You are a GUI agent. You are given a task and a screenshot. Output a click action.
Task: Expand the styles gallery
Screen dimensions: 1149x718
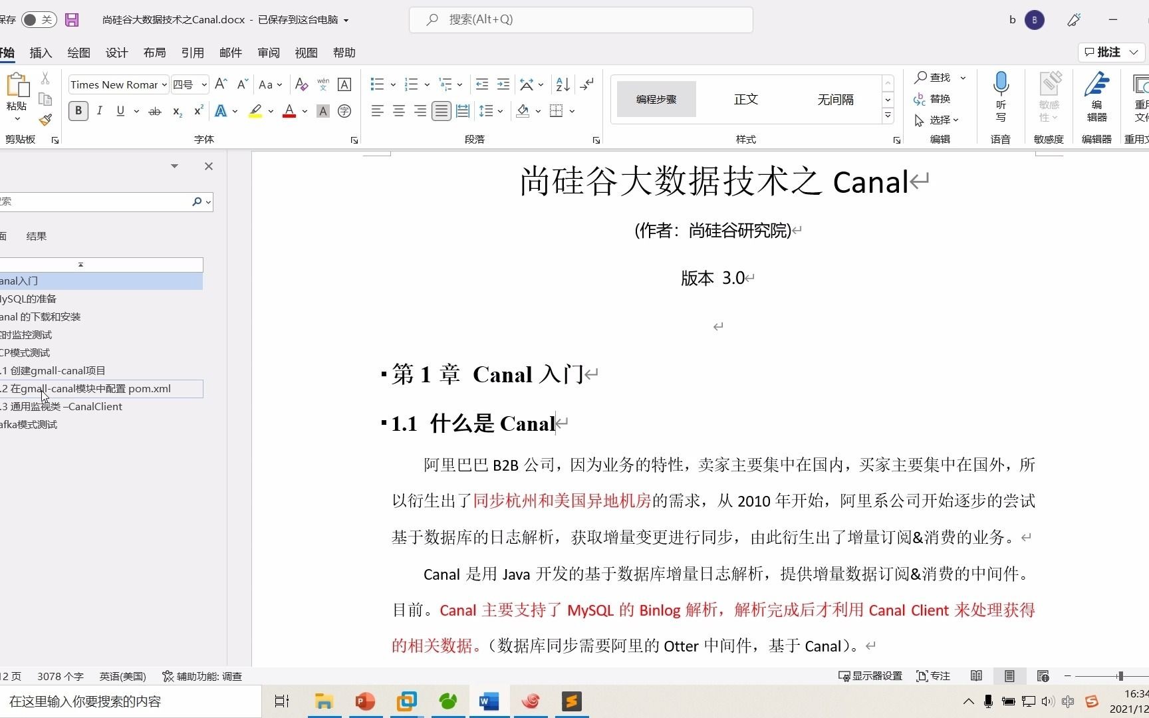point(888,116)
